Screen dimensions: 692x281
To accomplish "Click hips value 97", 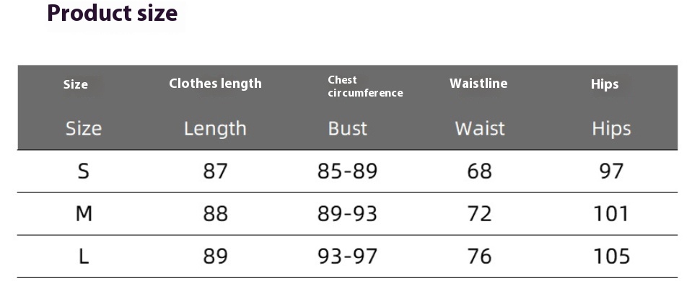I will point(611,171).
